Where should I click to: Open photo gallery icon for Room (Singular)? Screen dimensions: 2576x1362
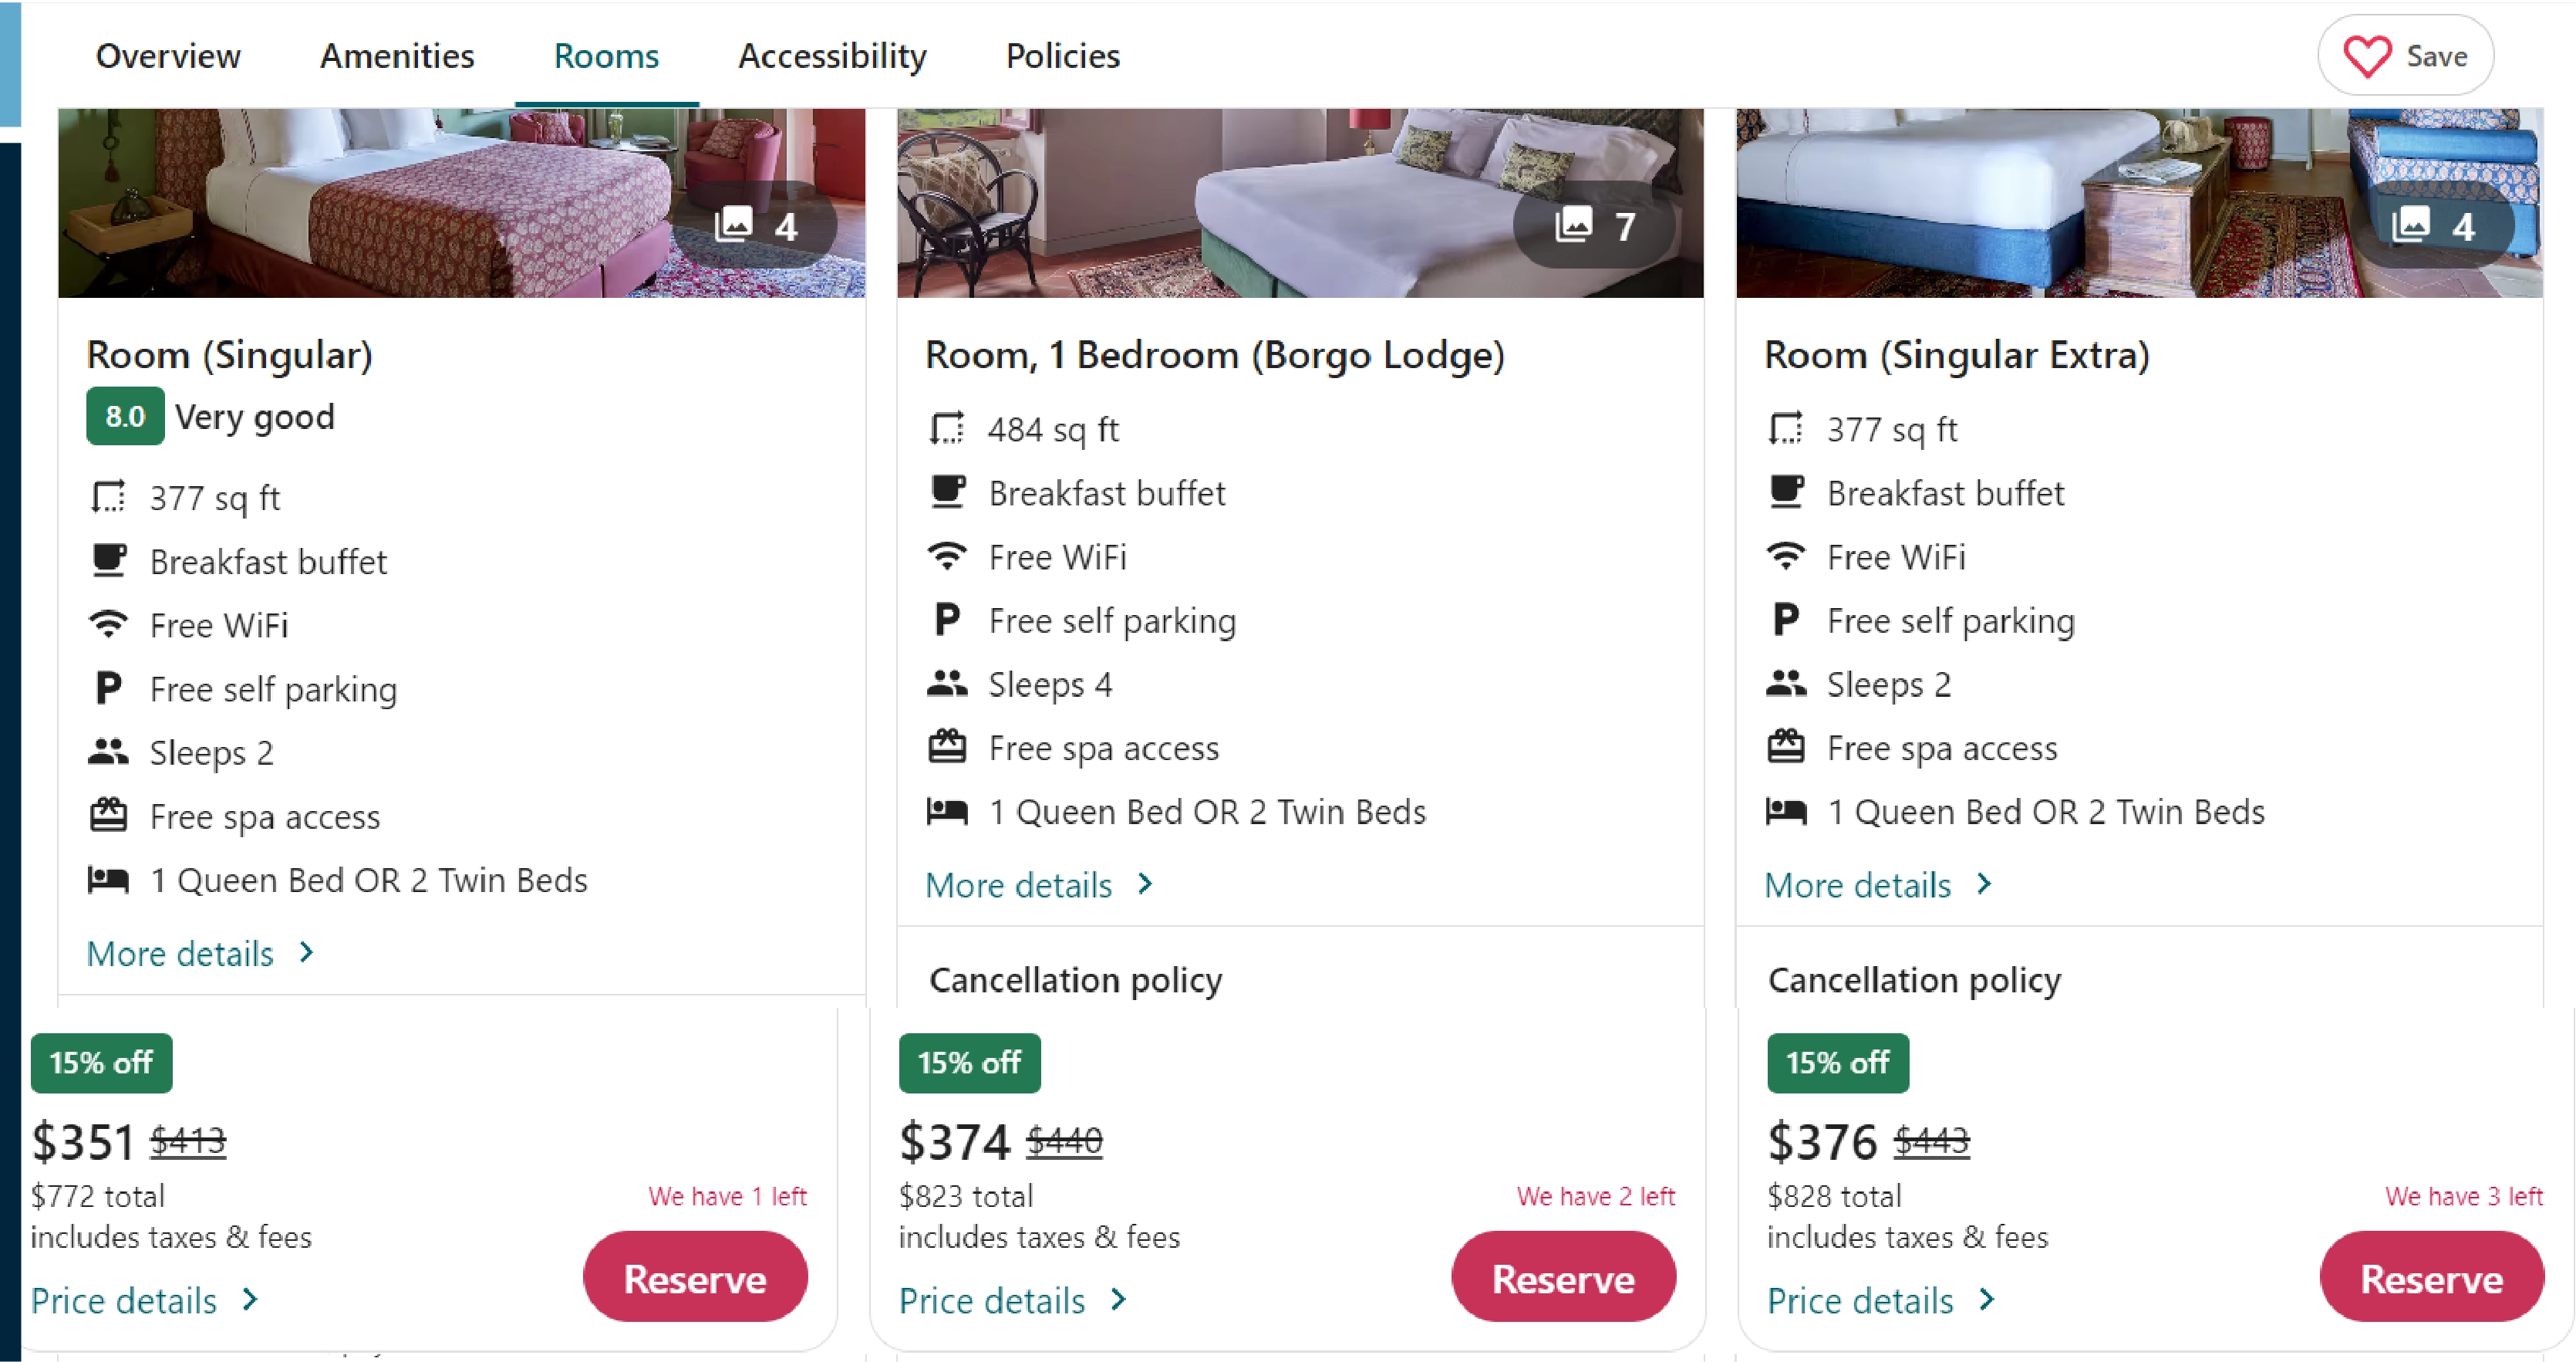735,224
